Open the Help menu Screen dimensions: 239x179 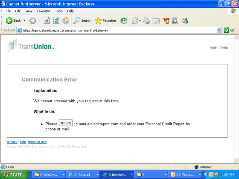tap(70, 11)
